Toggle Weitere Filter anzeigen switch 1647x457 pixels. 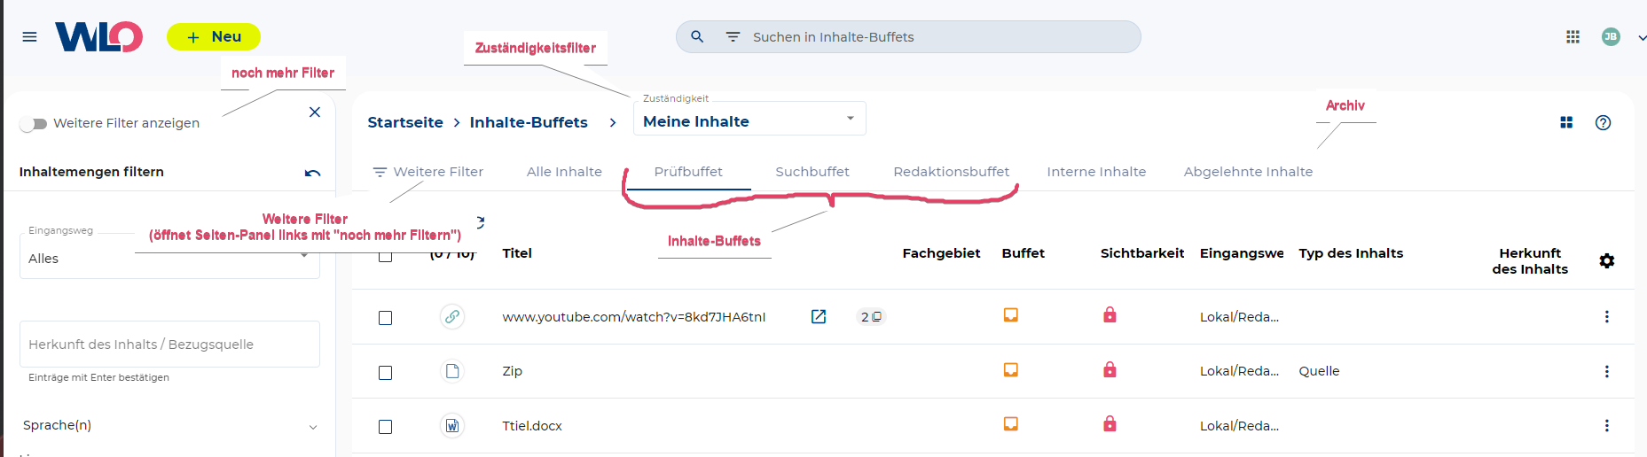(x=34, y=124)
